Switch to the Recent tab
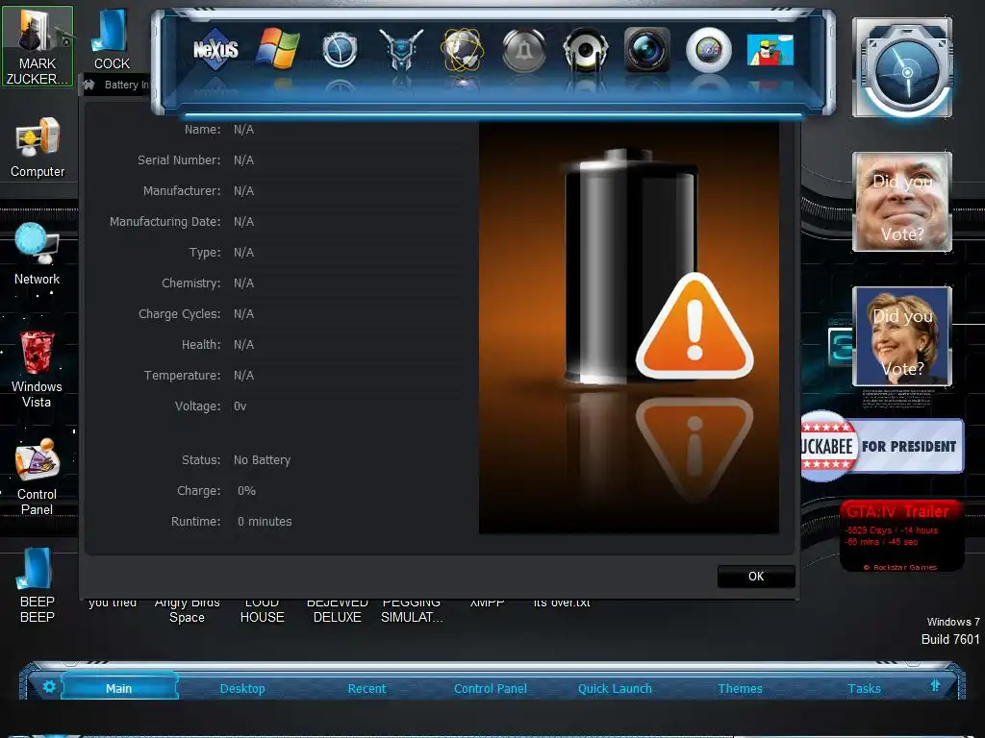Viewport: 985px width, 738px height. [366, 688]
